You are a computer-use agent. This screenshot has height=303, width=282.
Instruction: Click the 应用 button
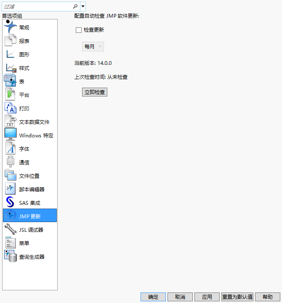[207, 297]
